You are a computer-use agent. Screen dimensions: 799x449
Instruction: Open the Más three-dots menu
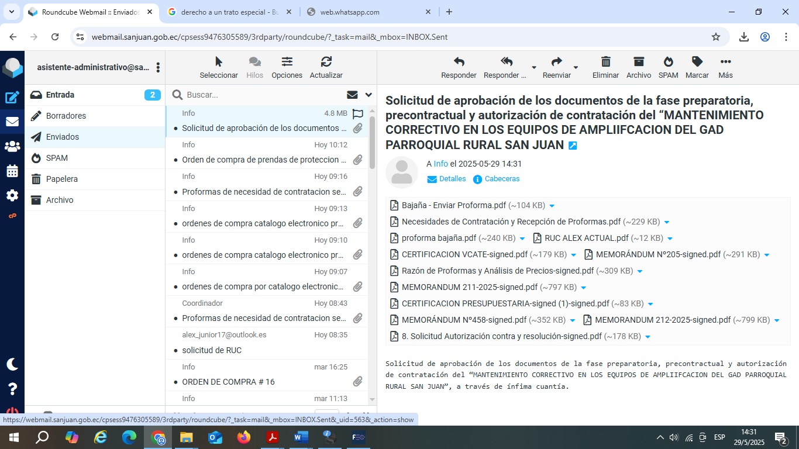725,62
